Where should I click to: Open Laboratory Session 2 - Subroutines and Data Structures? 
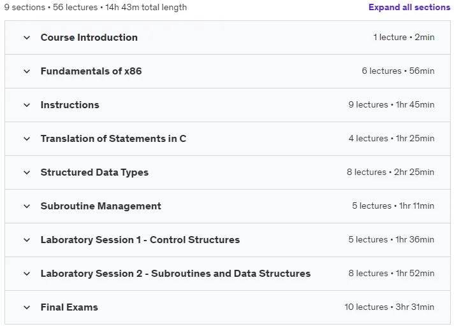(x=175, y=274)
